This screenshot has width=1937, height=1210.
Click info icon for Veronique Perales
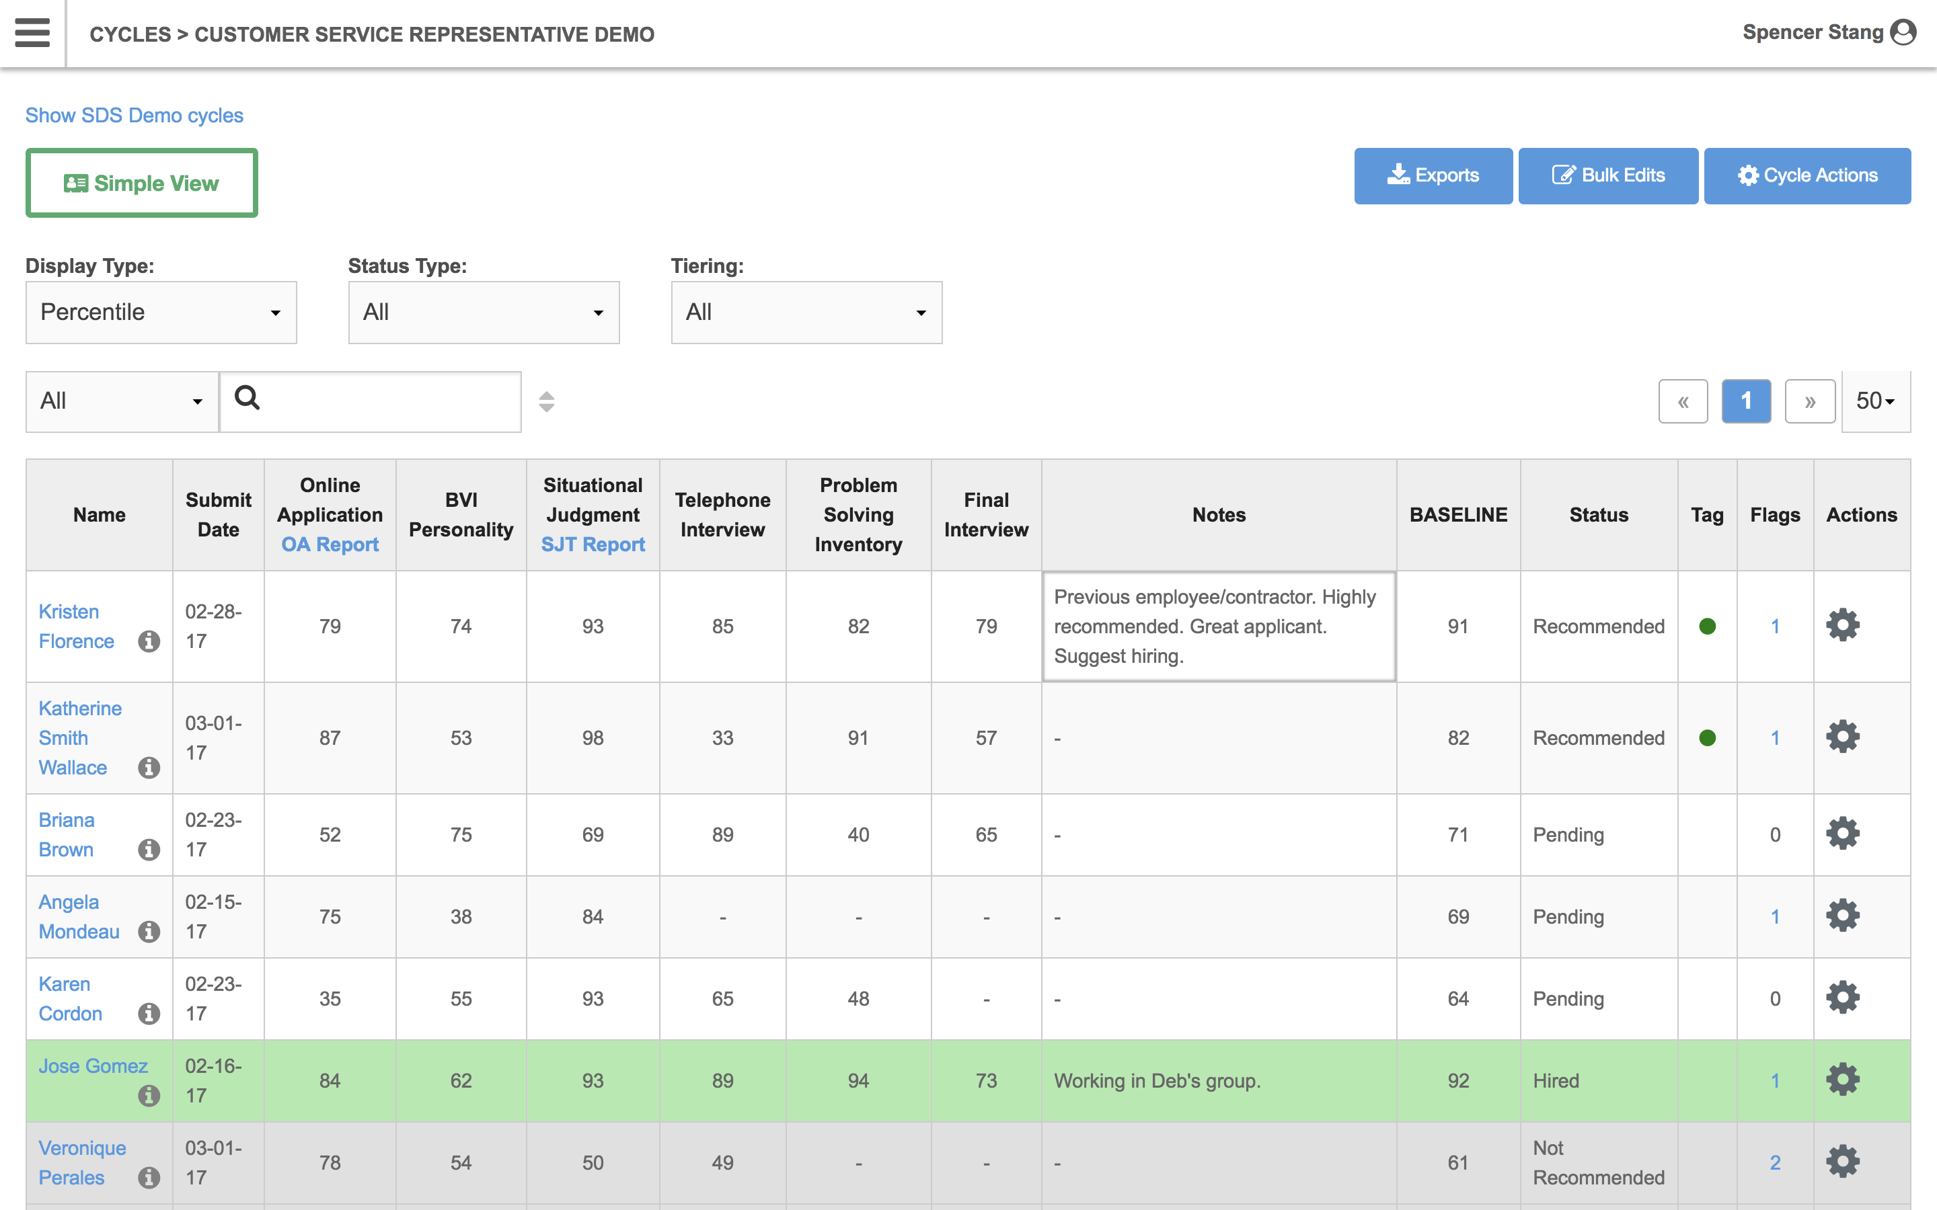(149, 1177)
